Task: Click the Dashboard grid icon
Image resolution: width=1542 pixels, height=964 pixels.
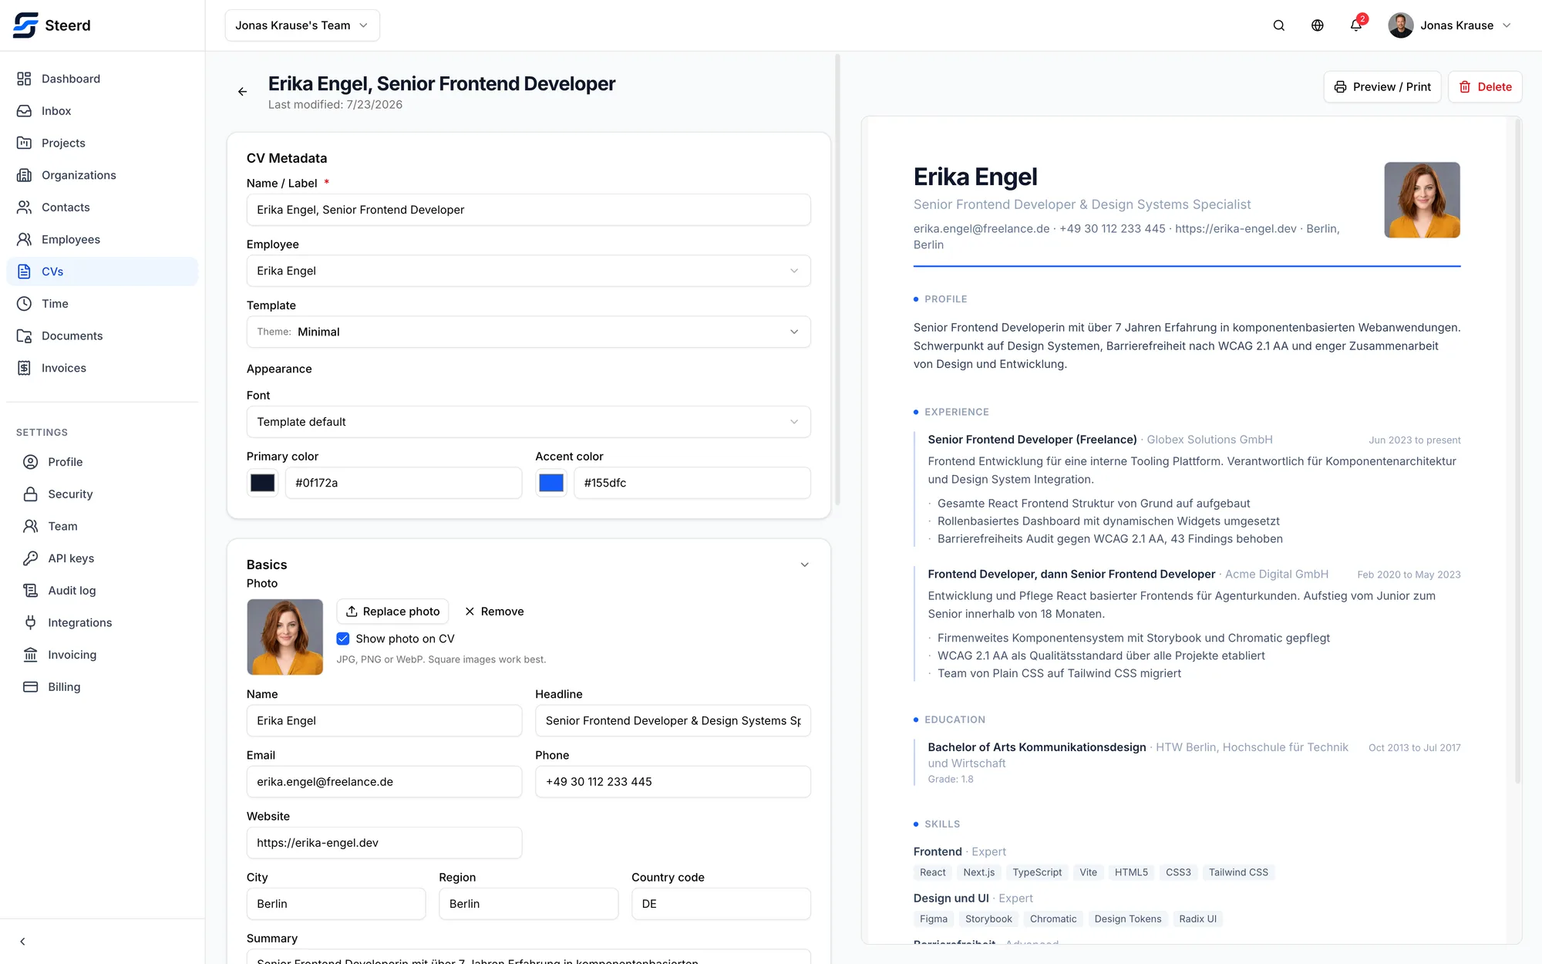Action: tap(25, 79)
